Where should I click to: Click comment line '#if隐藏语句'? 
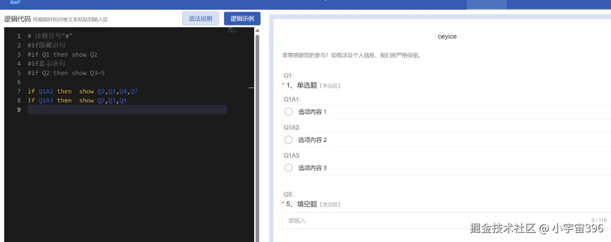[46, 45]
